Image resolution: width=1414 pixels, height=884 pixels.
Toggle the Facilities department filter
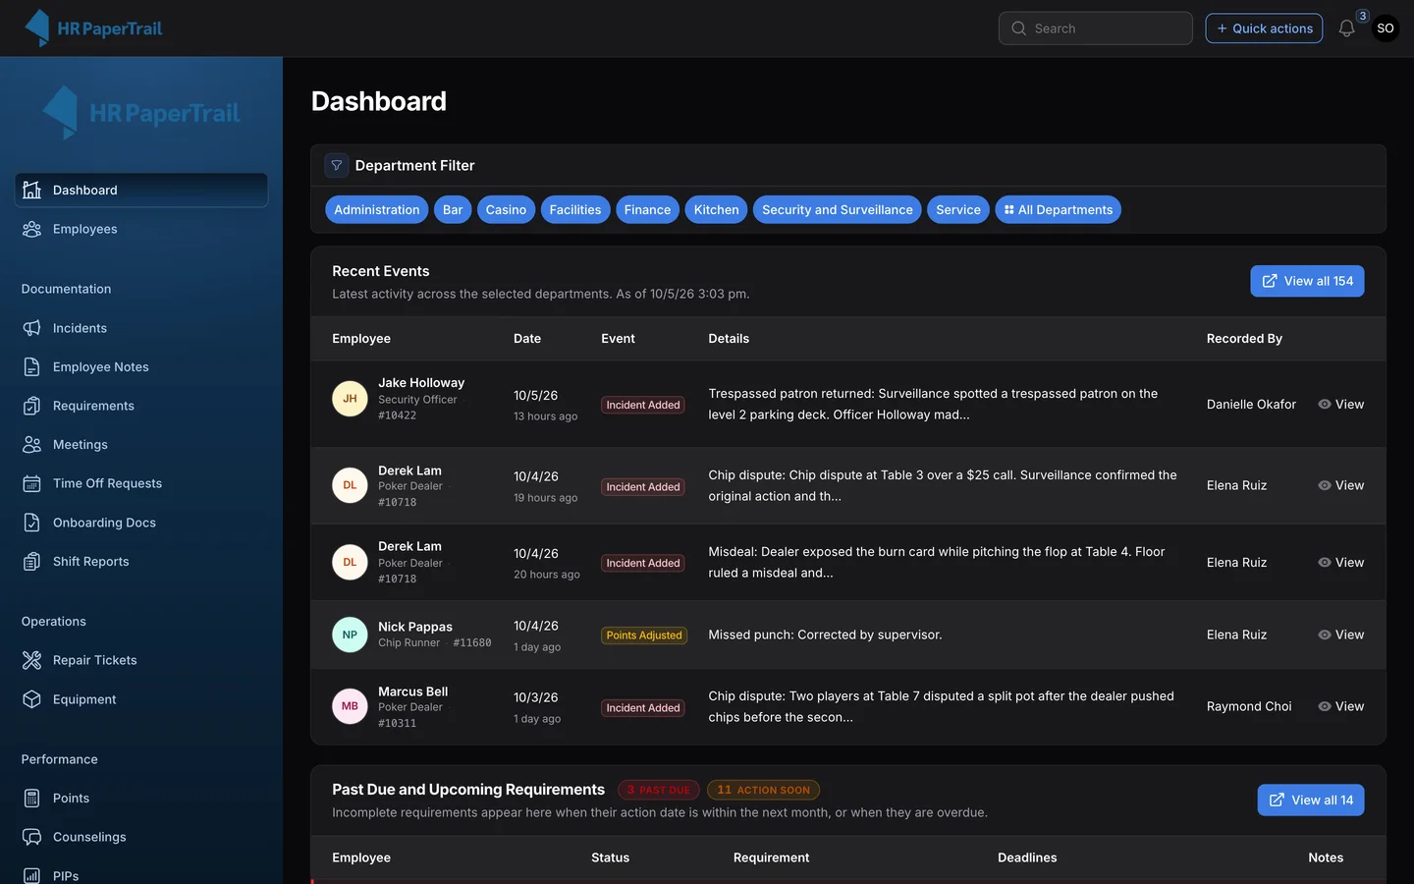point(575,209)
